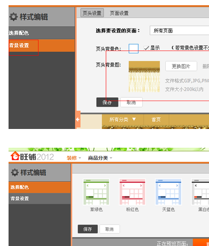Select 背景设置 in the top sidebar

(42, 45)
